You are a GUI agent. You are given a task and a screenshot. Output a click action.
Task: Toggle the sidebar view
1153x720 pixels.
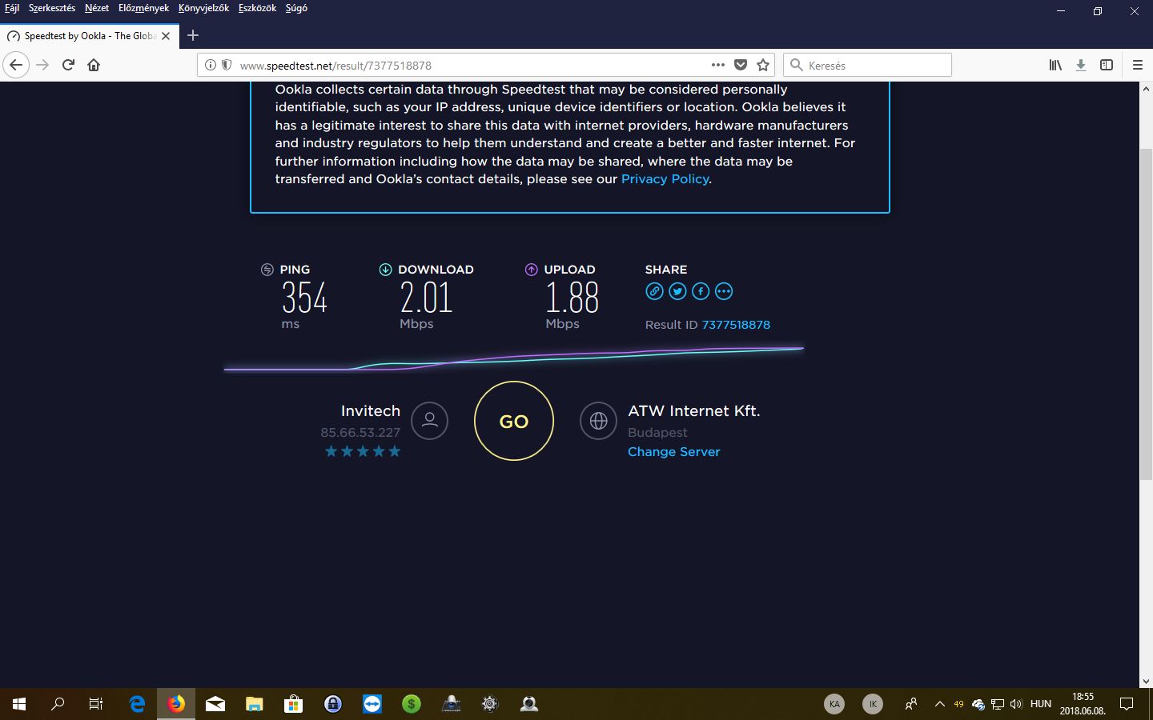pyautogui.click(x=1107, y=65)
